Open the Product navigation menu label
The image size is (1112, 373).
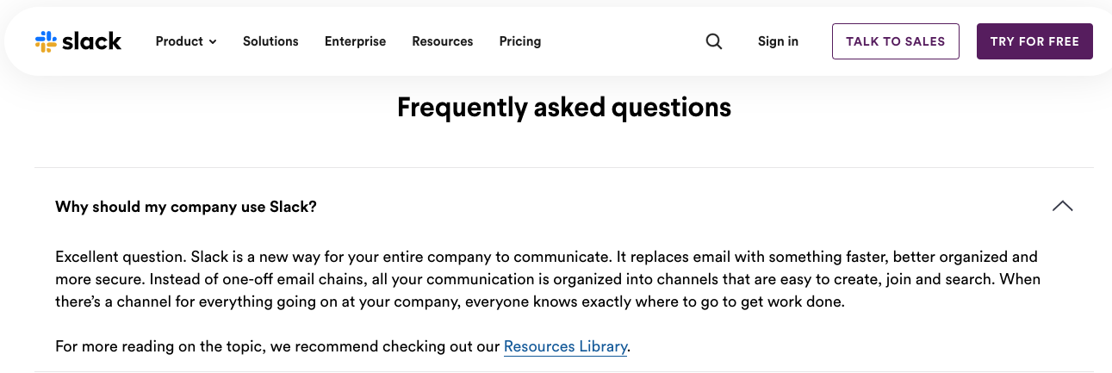179,41
